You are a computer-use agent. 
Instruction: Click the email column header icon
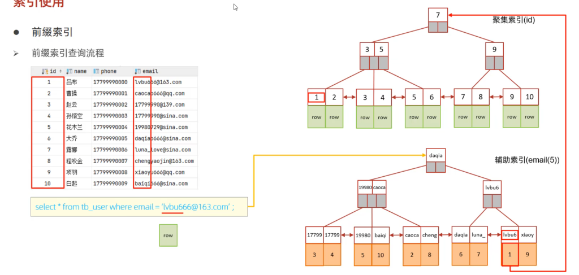[137, 71]
